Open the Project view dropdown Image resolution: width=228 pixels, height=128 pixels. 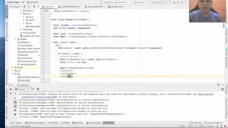click(16, 7)
